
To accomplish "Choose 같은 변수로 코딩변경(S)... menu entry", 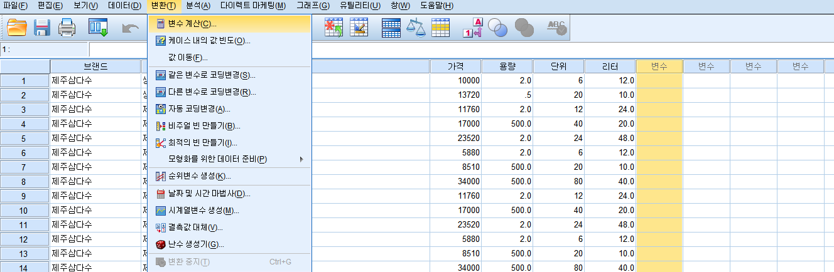I will [x=229, y=75].
